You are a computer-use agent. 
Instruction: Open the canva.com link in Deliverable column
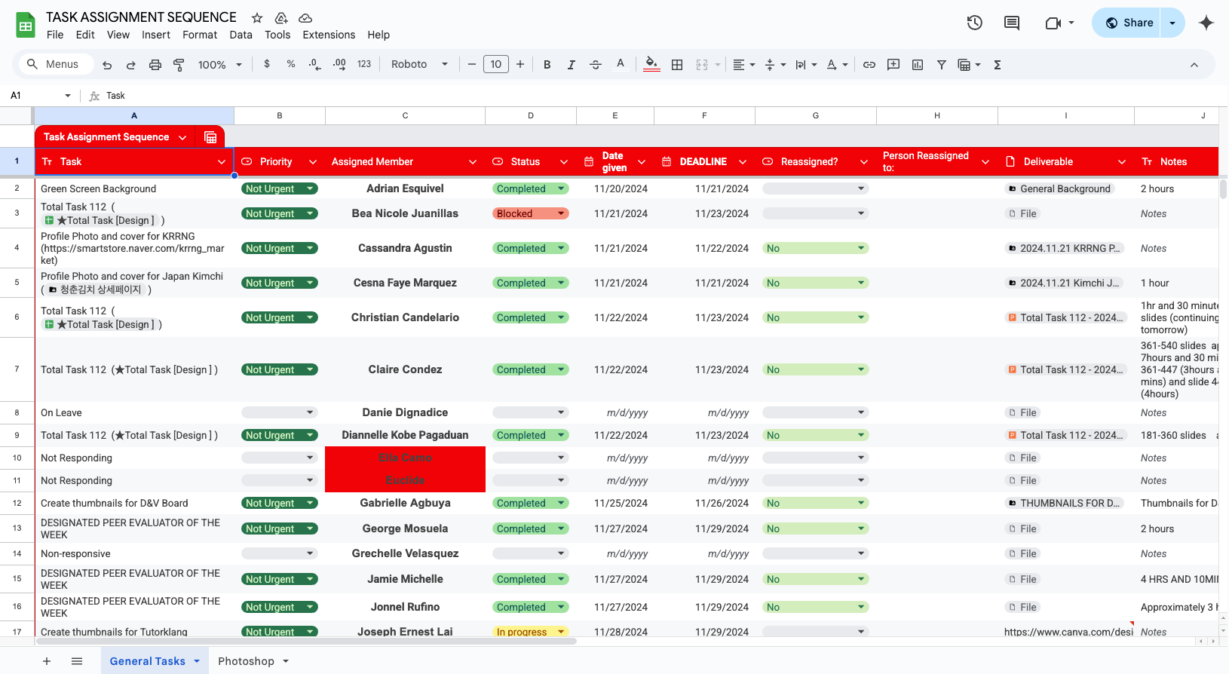click(1068, 632)
